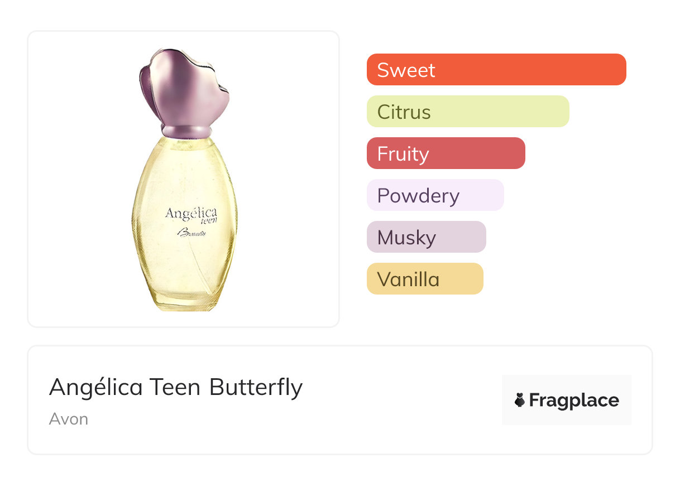Click the Angélica teen label on bottle
680x482 pixels.
pos(191,214)
